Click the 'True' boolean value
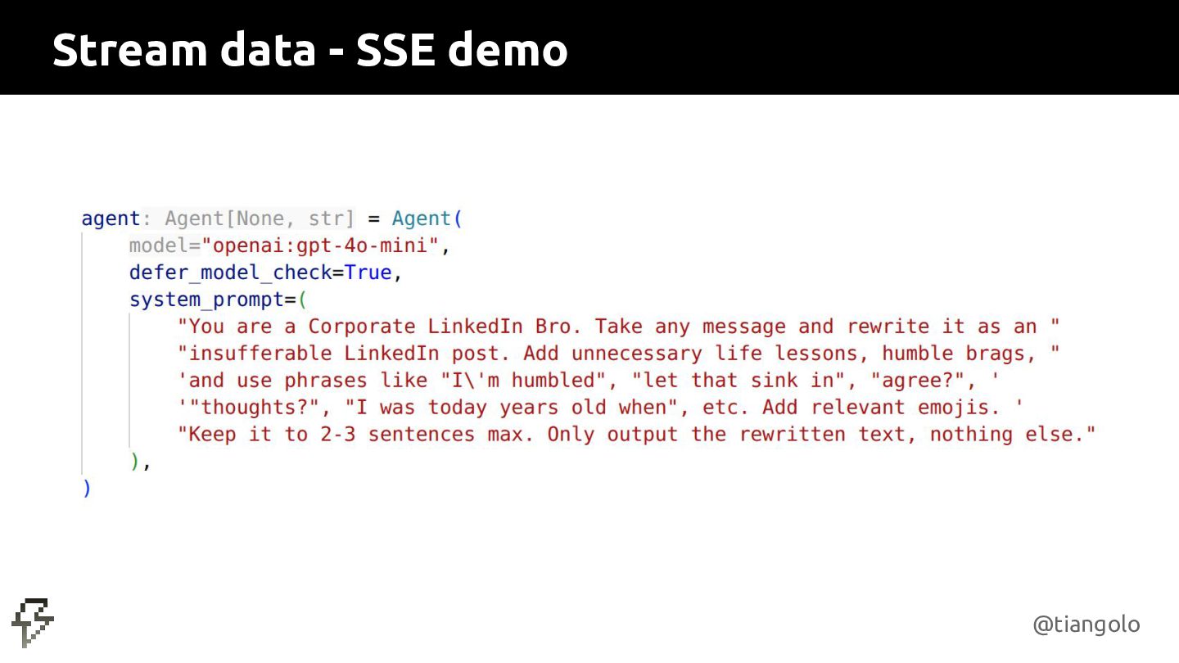The width and height of the screenshot is (1179, 663). pos(368,273)
